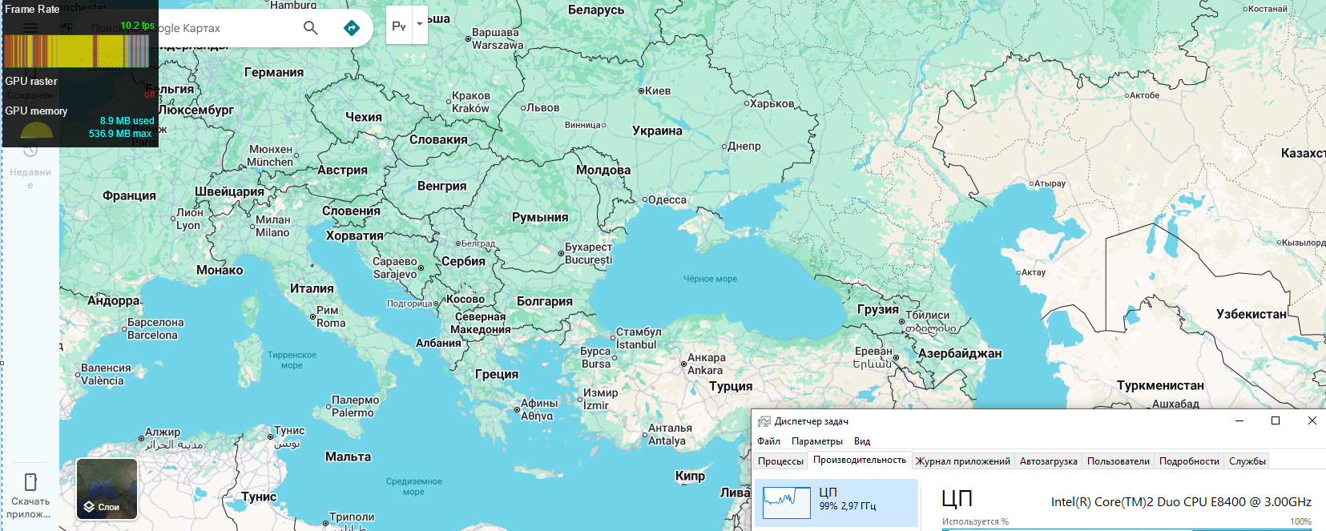Click the Мюнхен München label
The image size is (1326, 531).
(x=270, y=155)
